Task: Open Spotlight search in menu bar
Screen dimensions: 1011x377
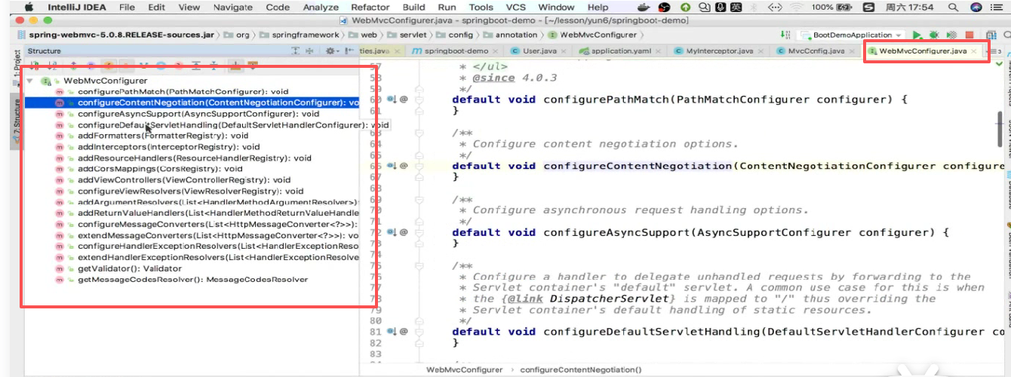Action: click(953, 7)
